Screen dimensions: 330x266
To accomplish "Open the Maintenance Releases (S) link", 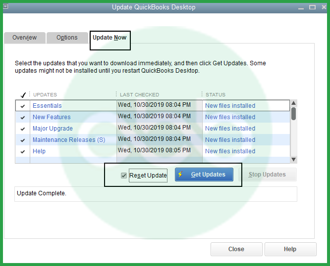I will click(69, 139).
